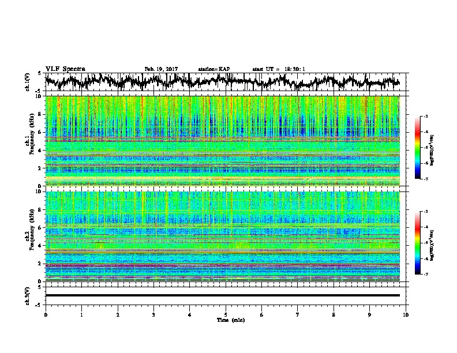Click time axis tick label "8"
The height and width of the screenshot is (353, 457).
334,315
